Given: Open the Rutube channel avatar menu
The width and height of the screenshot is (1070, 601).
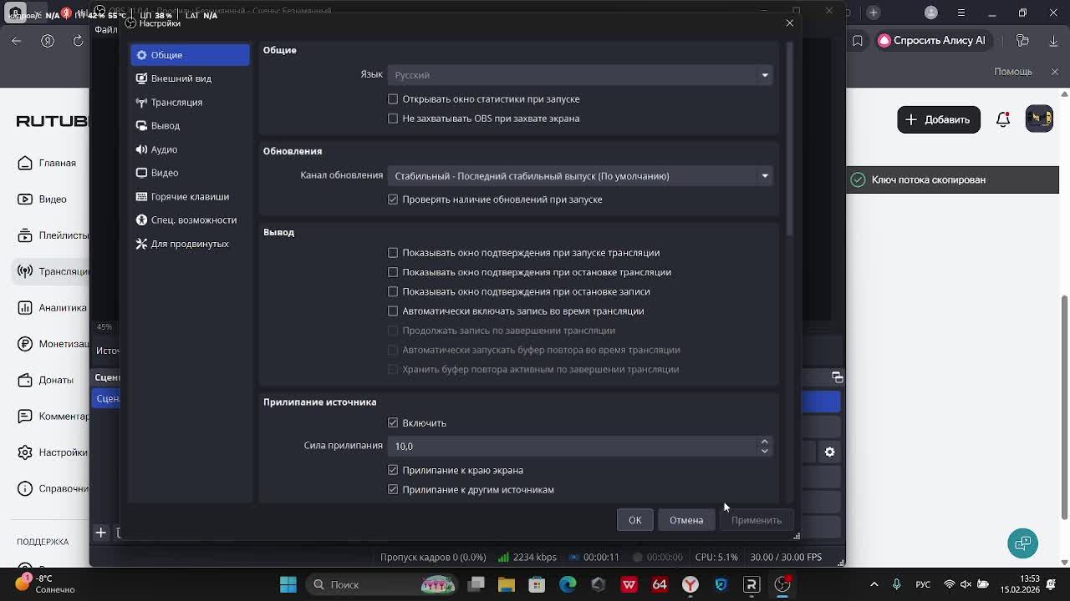Looking at the screenshot, I should (x=1039, y=119).
